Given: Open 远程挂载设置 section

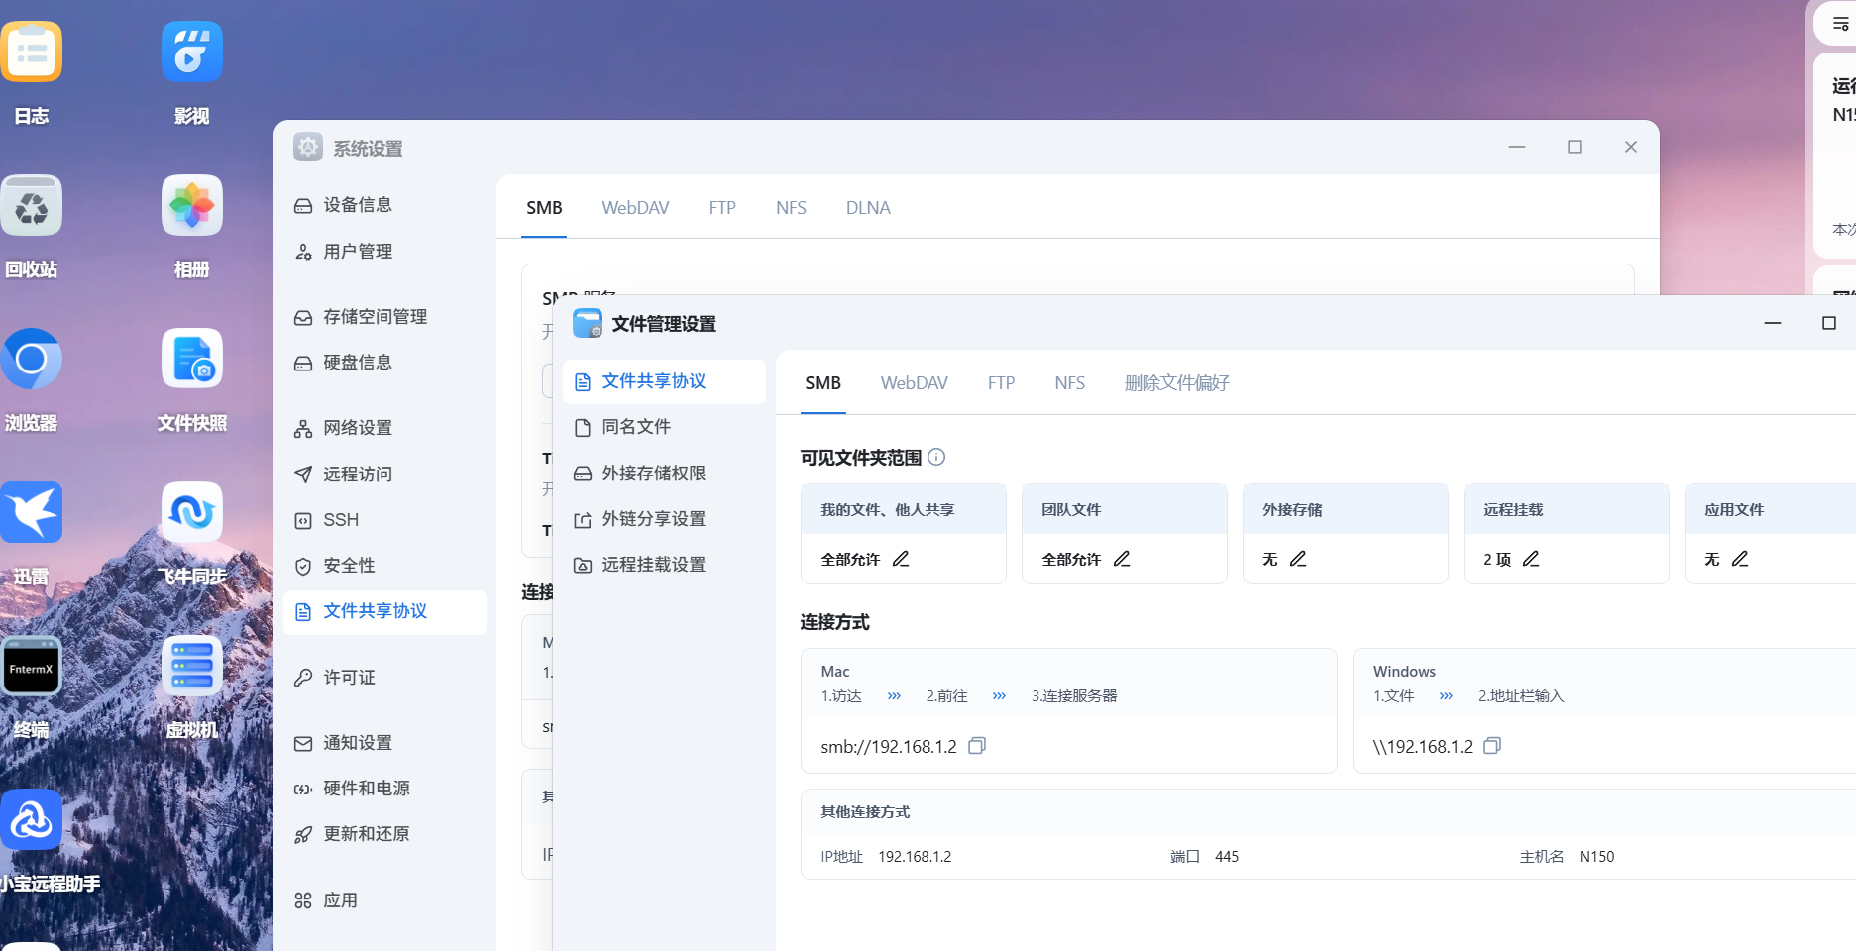Looking at the screenshot, I should point(664,565).
